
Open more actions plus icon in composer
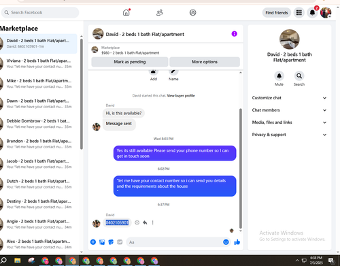click(x=93, y=242)
